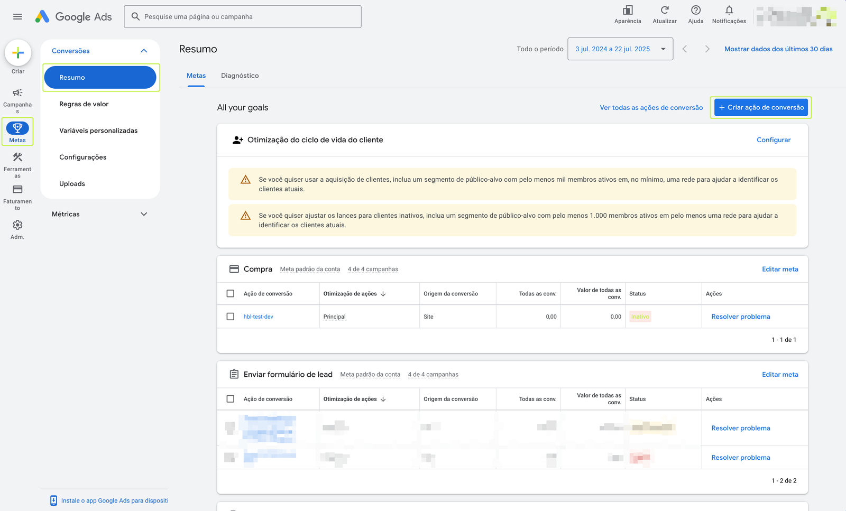
Task: Click Editar meta for Enviar formulário de lead
Action: click(780, 375)
